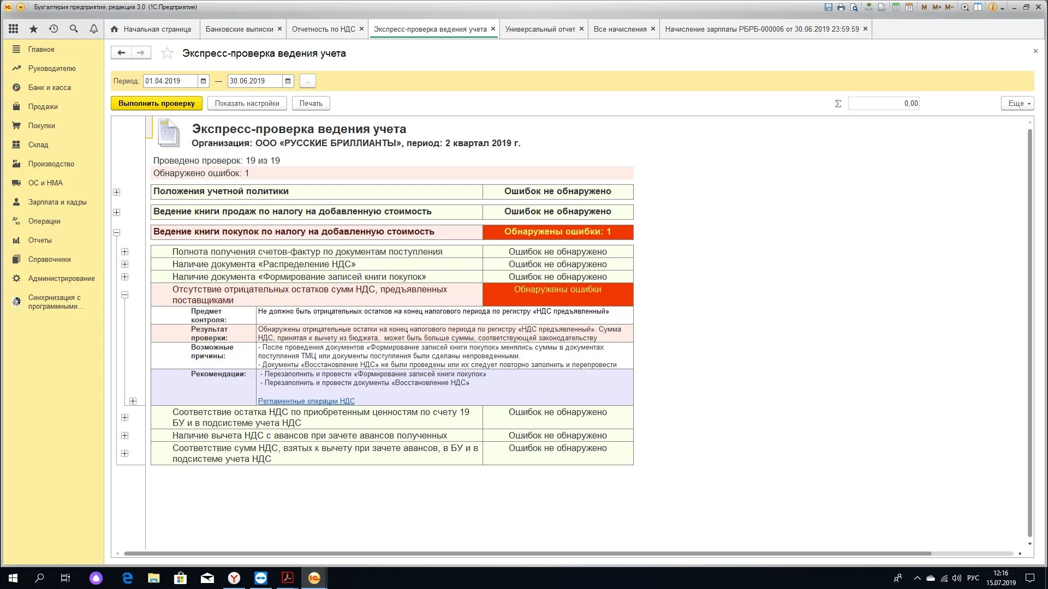Expand the plus beside 'Регламентные операции НДС'

coord(133,401)
